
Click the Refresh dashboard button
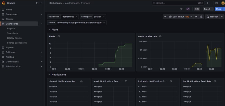click(x=212, y=17)
